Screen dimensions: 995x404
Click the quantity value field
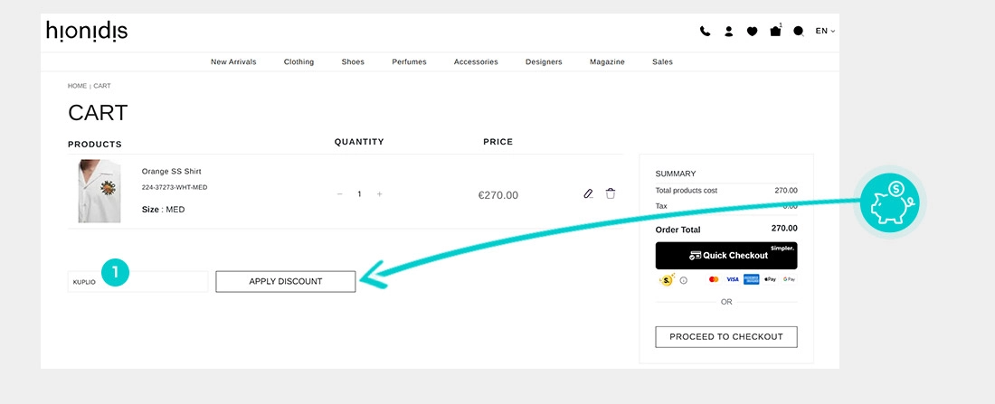point(359,194)
